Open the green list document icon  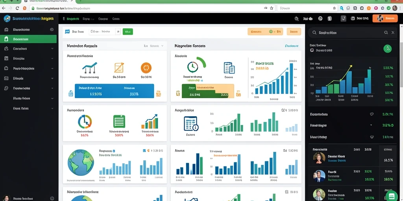click(x=119, y=121)
